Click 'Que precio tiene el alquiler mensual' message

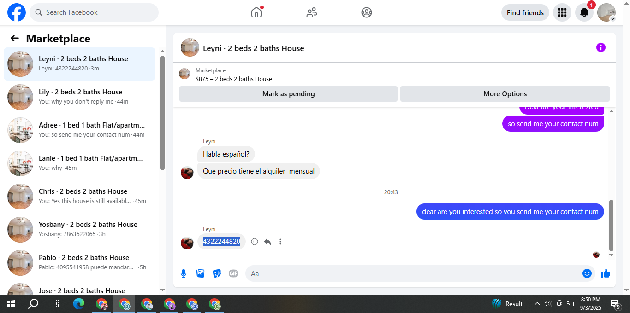pyautogui.click(x=259, y=171)
